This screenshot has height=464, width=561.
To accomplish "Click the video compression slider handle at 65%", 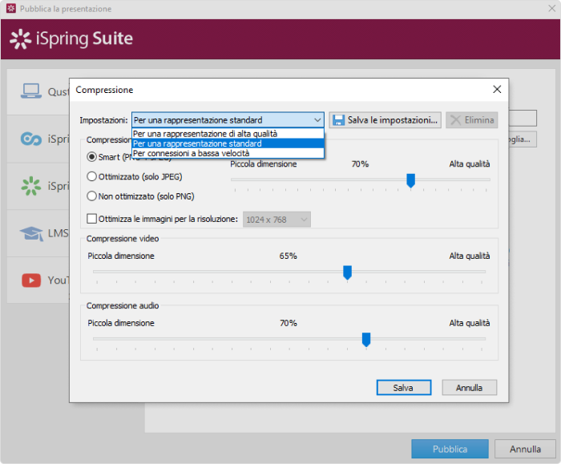I will pyautogui.click(x=347, y=272).
